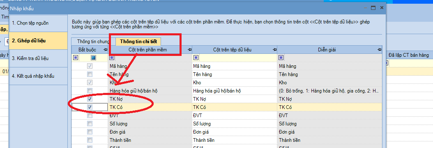
Task: Click pin icon on Cột trên tệp dữ liệu header
Action: (x=274, y=50)
